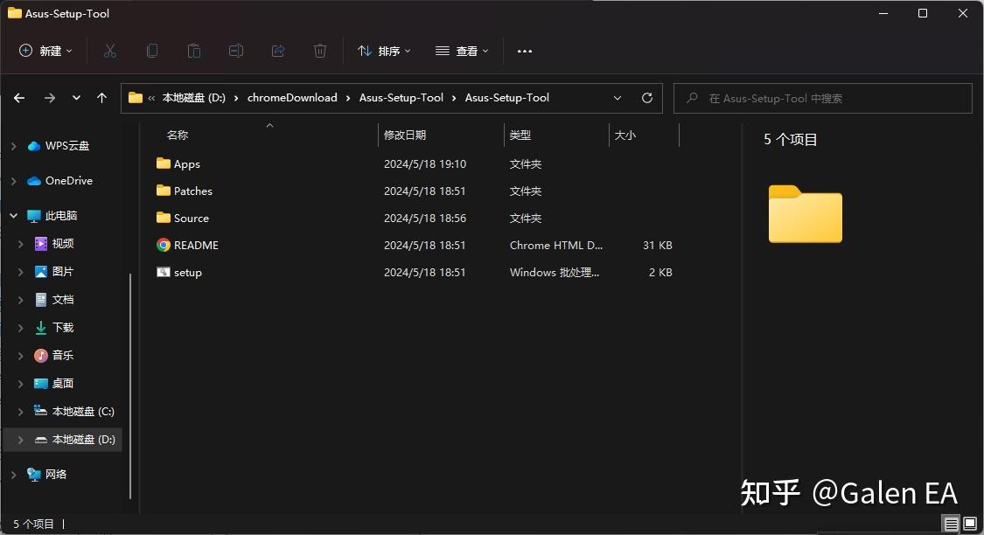Click chromeDownload in breadcrumb path
984x535 pixels.
click(x=292, y=98)
